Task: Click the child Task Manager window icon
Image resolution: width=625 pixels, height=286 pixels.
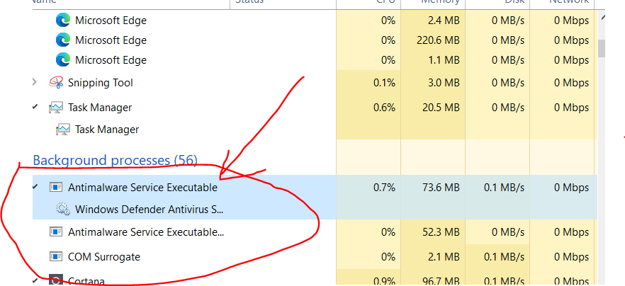Action: coord(63,130)
